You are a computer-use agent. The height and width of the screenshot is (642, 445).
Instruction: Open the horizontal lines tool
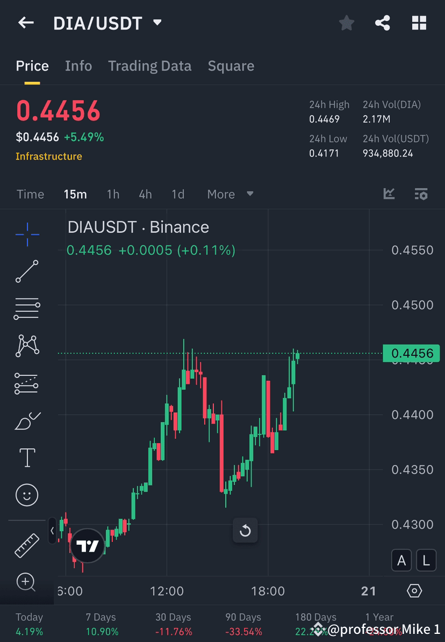coord(27,309)
